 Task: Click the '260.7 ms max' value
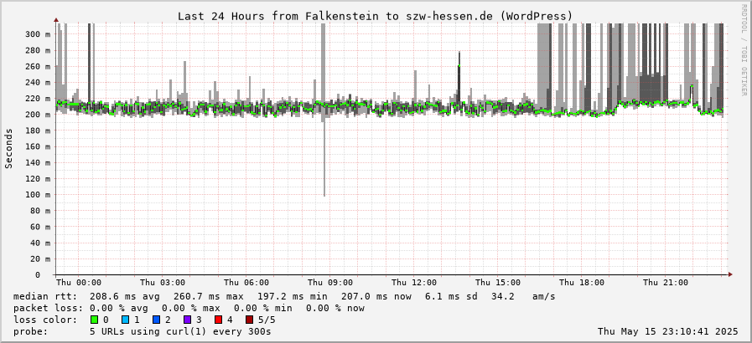coord(208,297)
